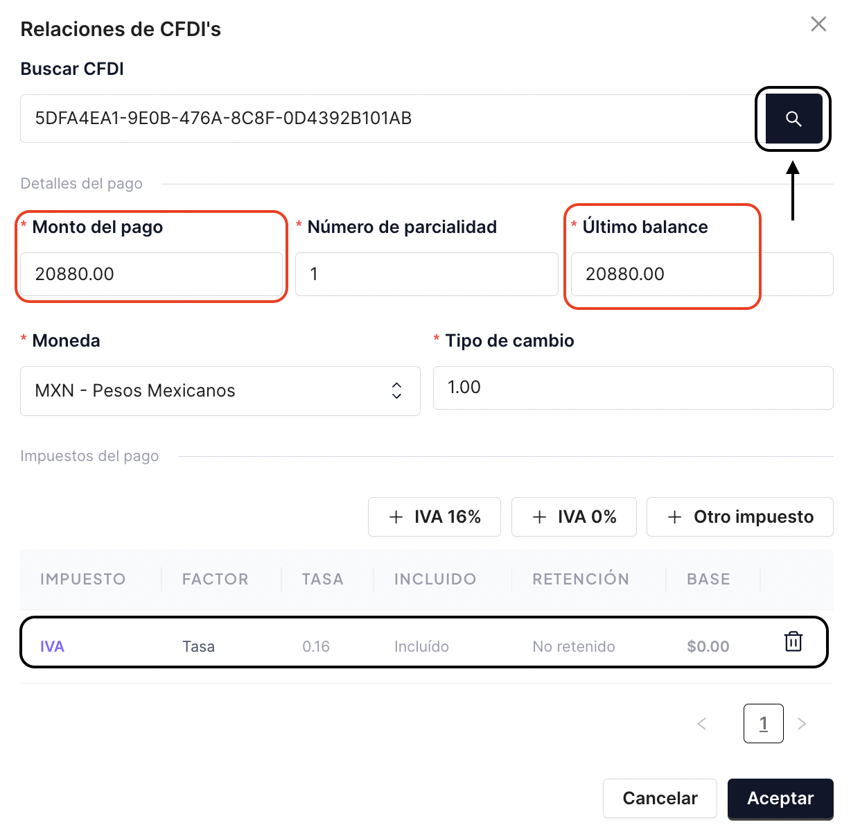Go to previous page arrow in pagination
This screenshot has height=832, width=851.
pyautogui.click(x=702, y=724)
